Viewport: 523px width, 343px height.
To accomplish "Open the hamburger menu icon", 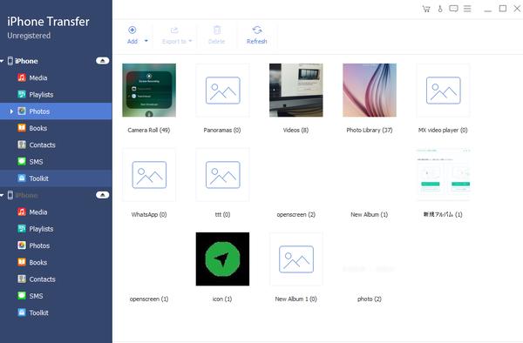I will point(467,9).
